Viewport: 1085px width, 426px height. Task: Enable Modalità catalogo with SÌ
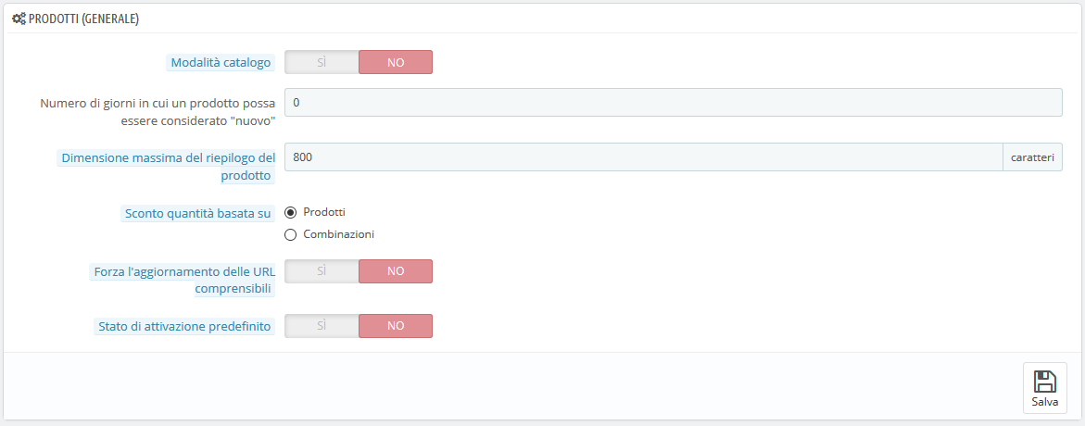322,62
